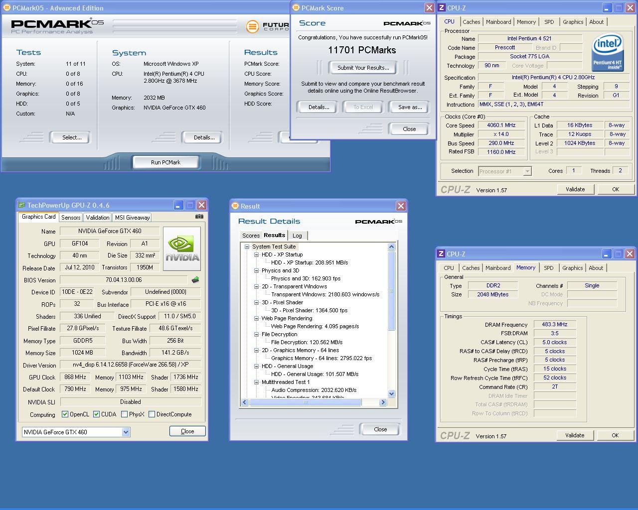The image size is (638, 510).
Task: Click the horizontal scrollbar thumb in Result tree
Action: [x=306, y=402]
